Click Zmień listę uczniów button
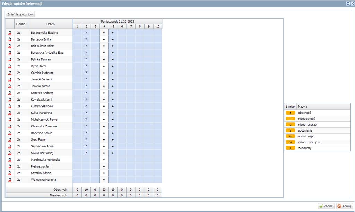 [20, 14]
